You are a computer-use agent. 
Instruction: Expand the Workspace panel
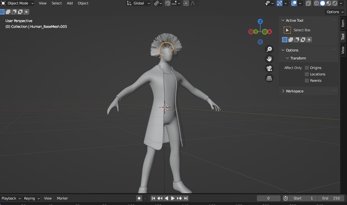(294, 91)
